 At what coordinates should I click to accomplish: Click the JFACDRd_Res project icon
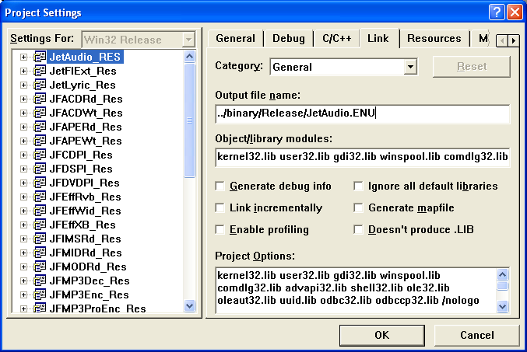tap(40, 99)
